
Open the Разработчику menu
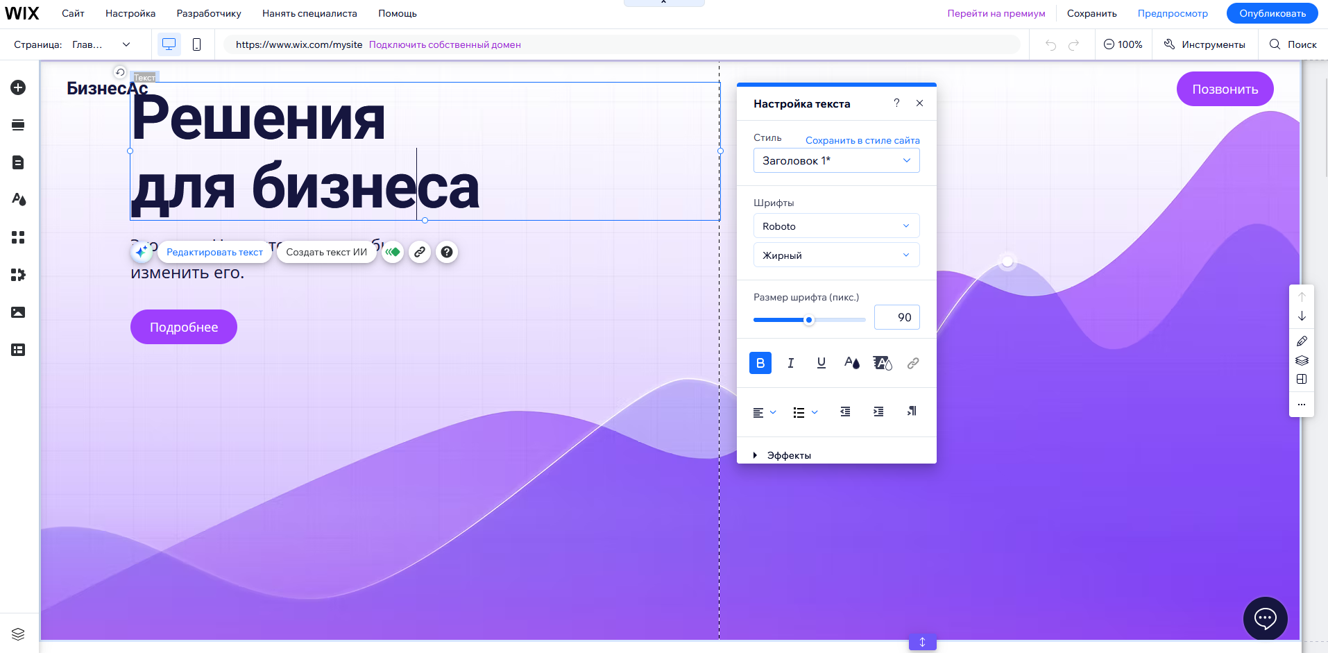click(208, 12)
